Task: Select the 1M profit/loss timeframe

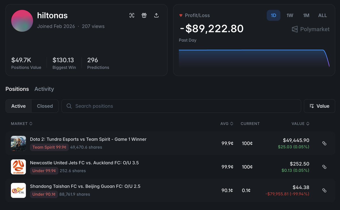Action: point(306,15)
